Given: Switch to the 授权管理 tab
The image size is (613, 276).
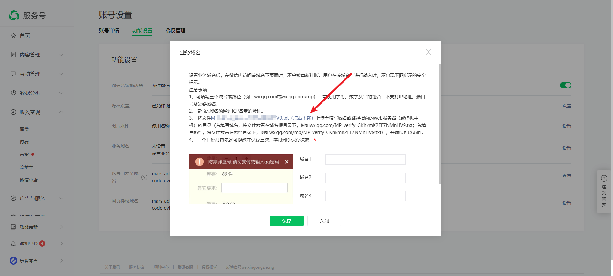Looking at the screenshot, I should (x=175, y=31).
